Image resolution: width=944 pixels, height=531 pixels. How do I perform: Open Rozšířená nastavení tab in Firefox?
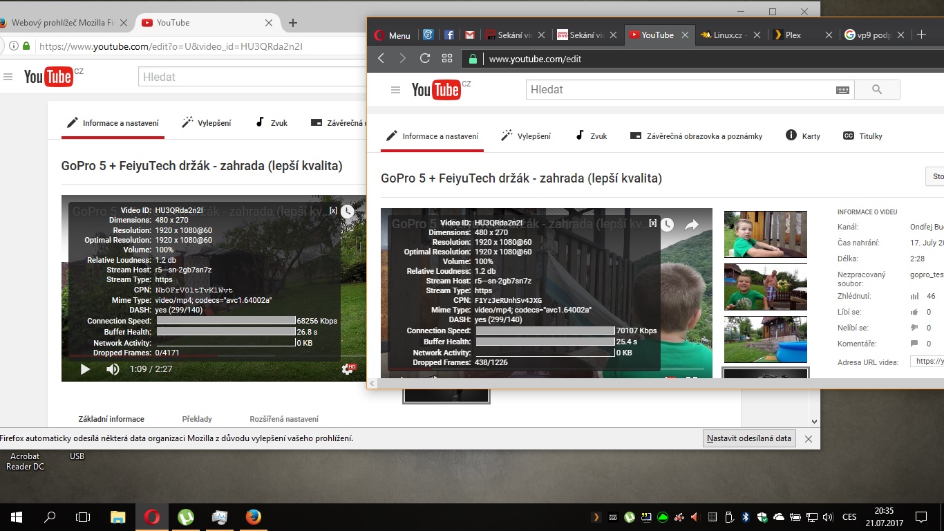(284, 419)
